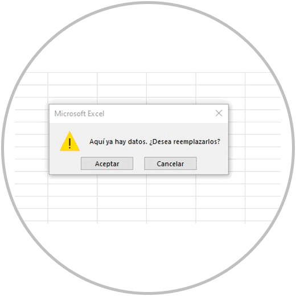Click Aceptar to replace existing data

[107, 163]
